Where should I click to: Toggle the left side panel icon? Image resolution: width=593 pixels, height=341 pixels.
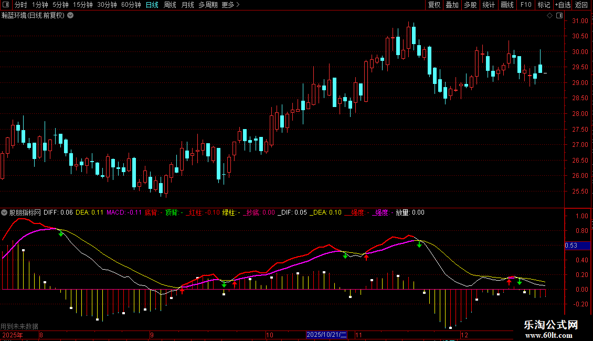coord(6,5)
